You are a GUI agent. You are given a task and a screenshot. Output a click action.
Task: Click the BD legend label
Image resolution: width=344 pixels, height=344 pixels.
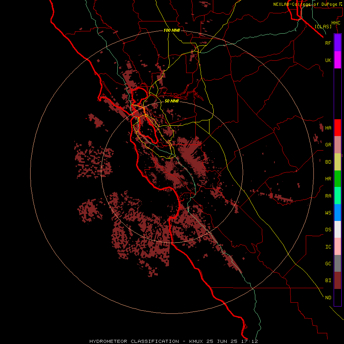point(328,162)
